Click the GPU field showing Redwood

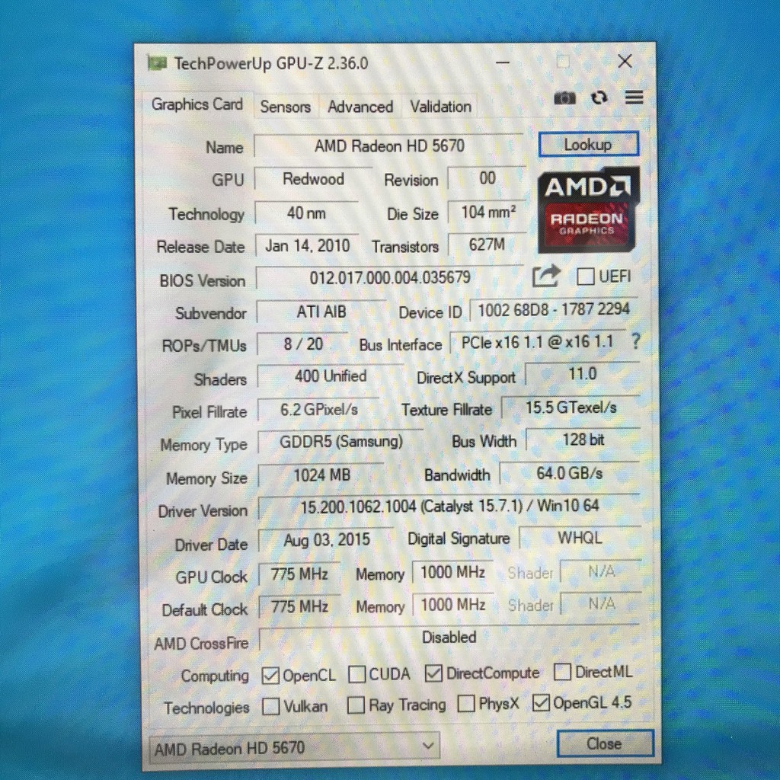pos(313,178)
